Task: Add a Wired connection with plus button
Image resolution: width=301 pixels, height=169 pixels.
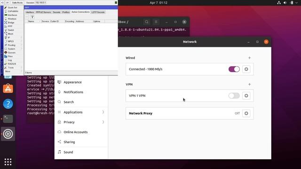Action: tap(249, 58)
